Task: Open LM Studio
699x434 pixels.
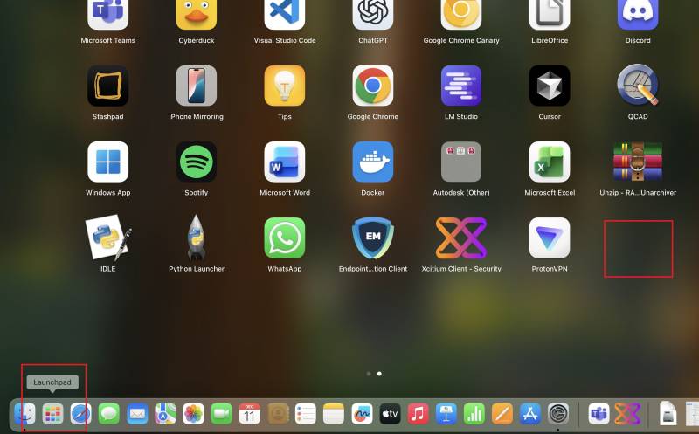Action: coord(461,86)
